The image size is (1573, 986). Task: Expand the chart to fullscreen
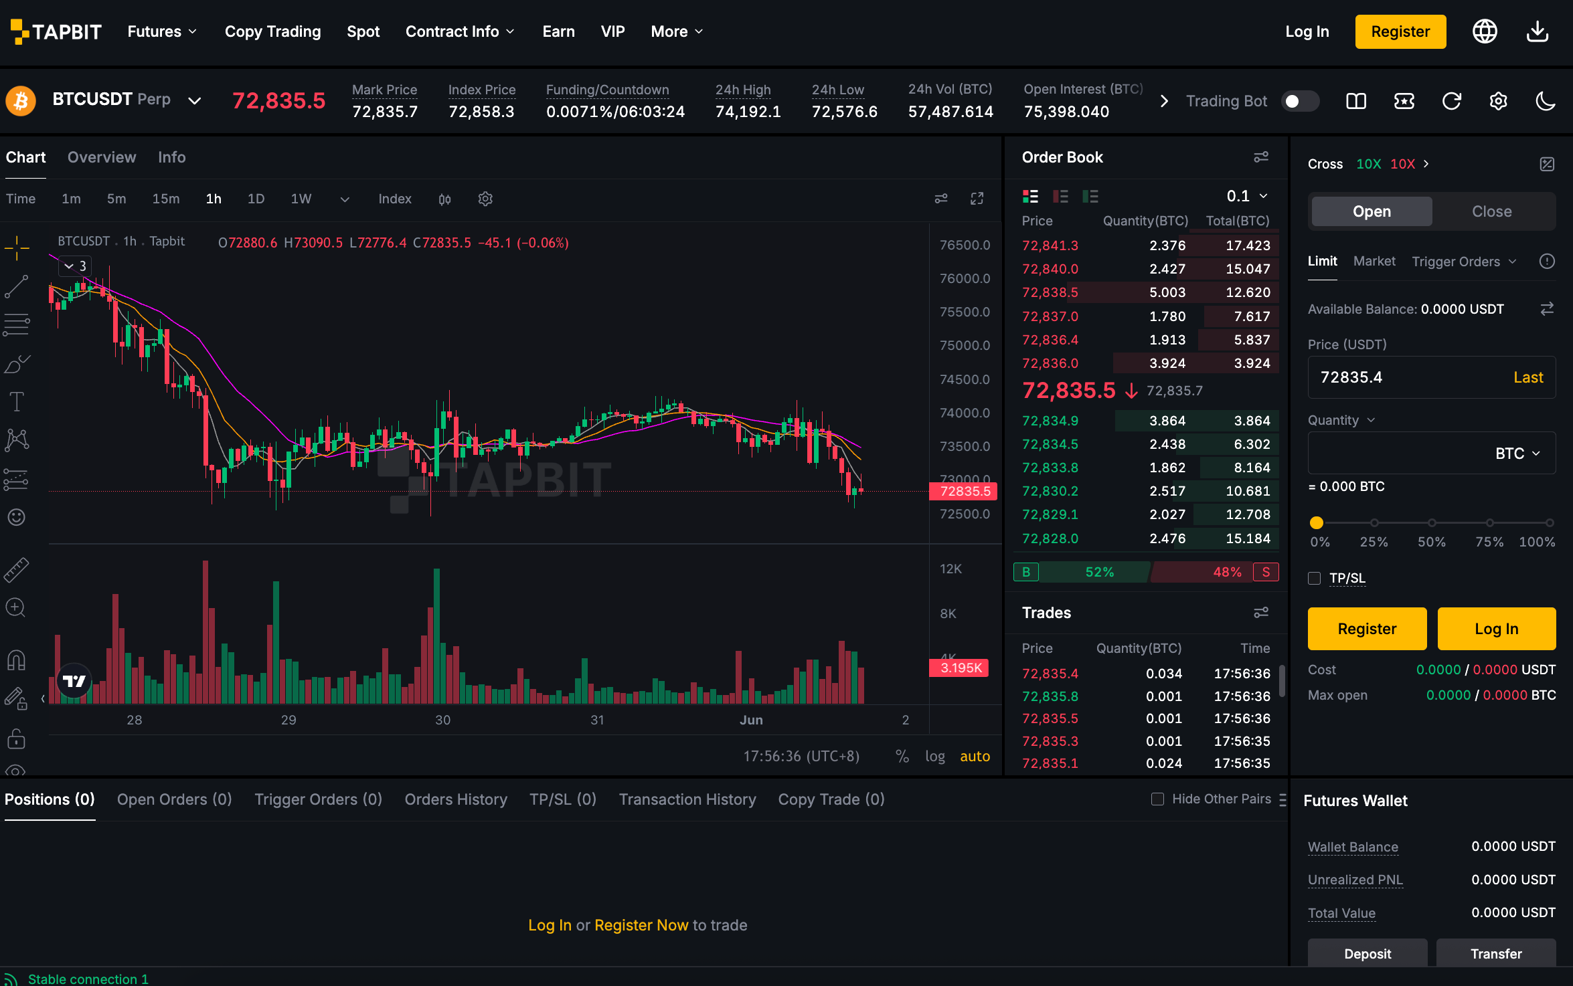(x=977, y=199)
